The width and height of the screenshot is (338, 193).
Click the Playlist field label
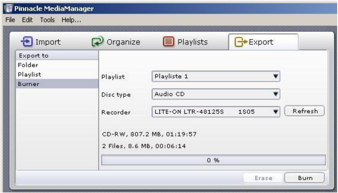(113, 77)
